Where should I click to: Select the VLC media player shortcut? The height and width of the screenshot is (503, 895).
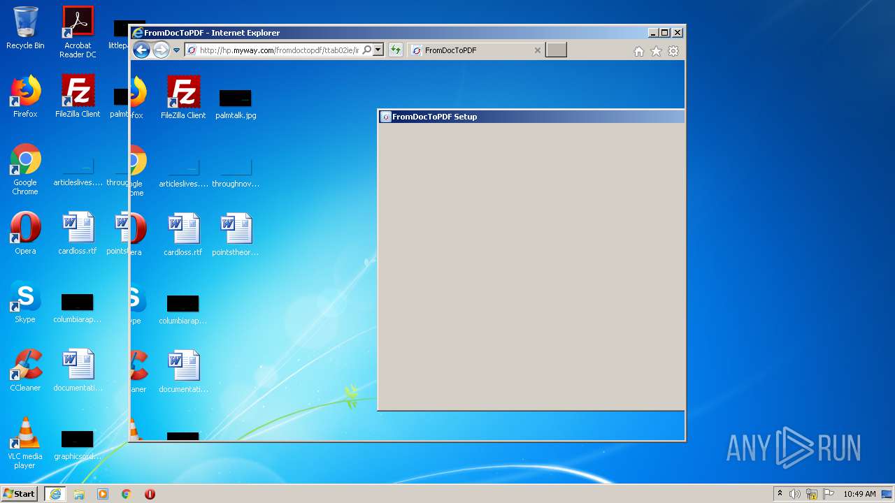tap(25, 443)
